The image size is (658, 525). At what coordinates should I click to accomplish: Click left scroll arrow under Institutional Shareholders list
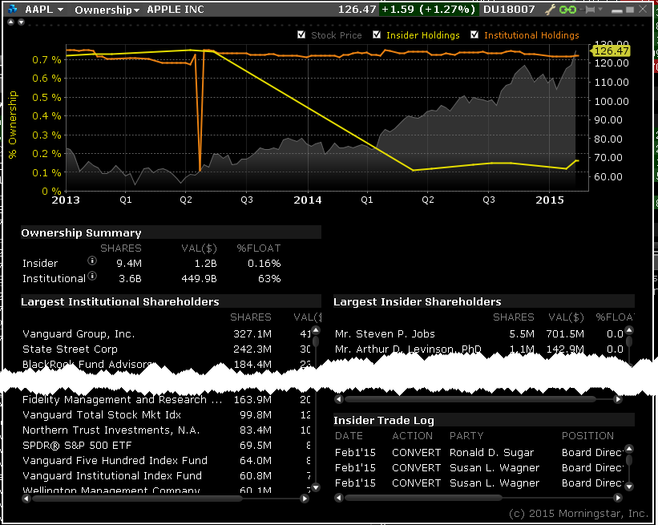(26, 499)
